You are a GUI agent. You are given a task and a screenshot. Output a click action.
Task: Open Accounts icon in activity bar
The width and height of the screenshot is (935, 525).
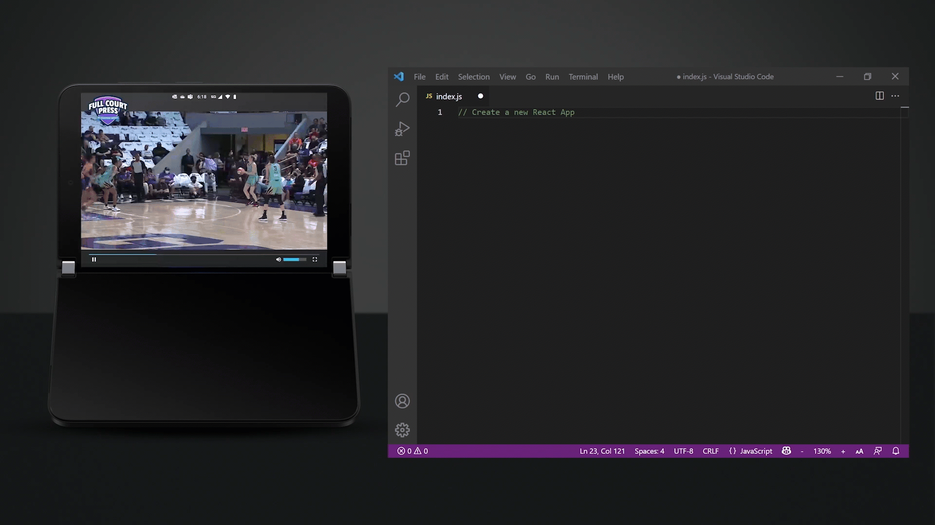pyautogui.click(x=402, y=401)
